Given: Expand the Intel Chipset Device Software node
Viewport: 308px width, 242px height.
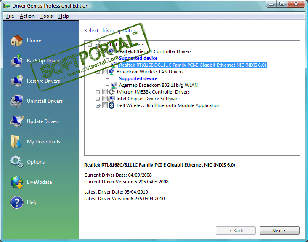Looking at the screenshot, I should point(98,99).
